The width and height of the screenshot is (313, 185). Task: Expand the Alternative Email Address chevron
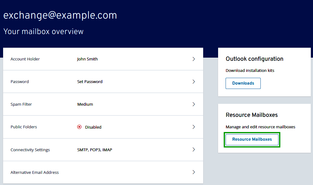click(194, 172)
